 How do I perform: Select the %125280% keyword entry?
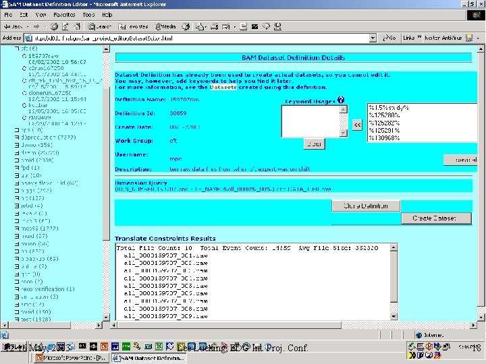click(x=384, y=115)
